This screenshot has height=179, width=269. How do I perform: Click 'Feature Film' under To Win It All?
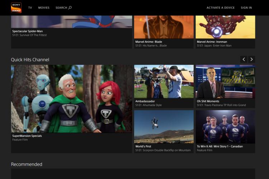click(204, 150)
